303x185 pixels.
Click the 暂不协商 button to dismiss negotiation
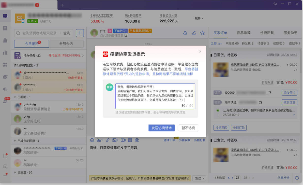click(188, 128)
